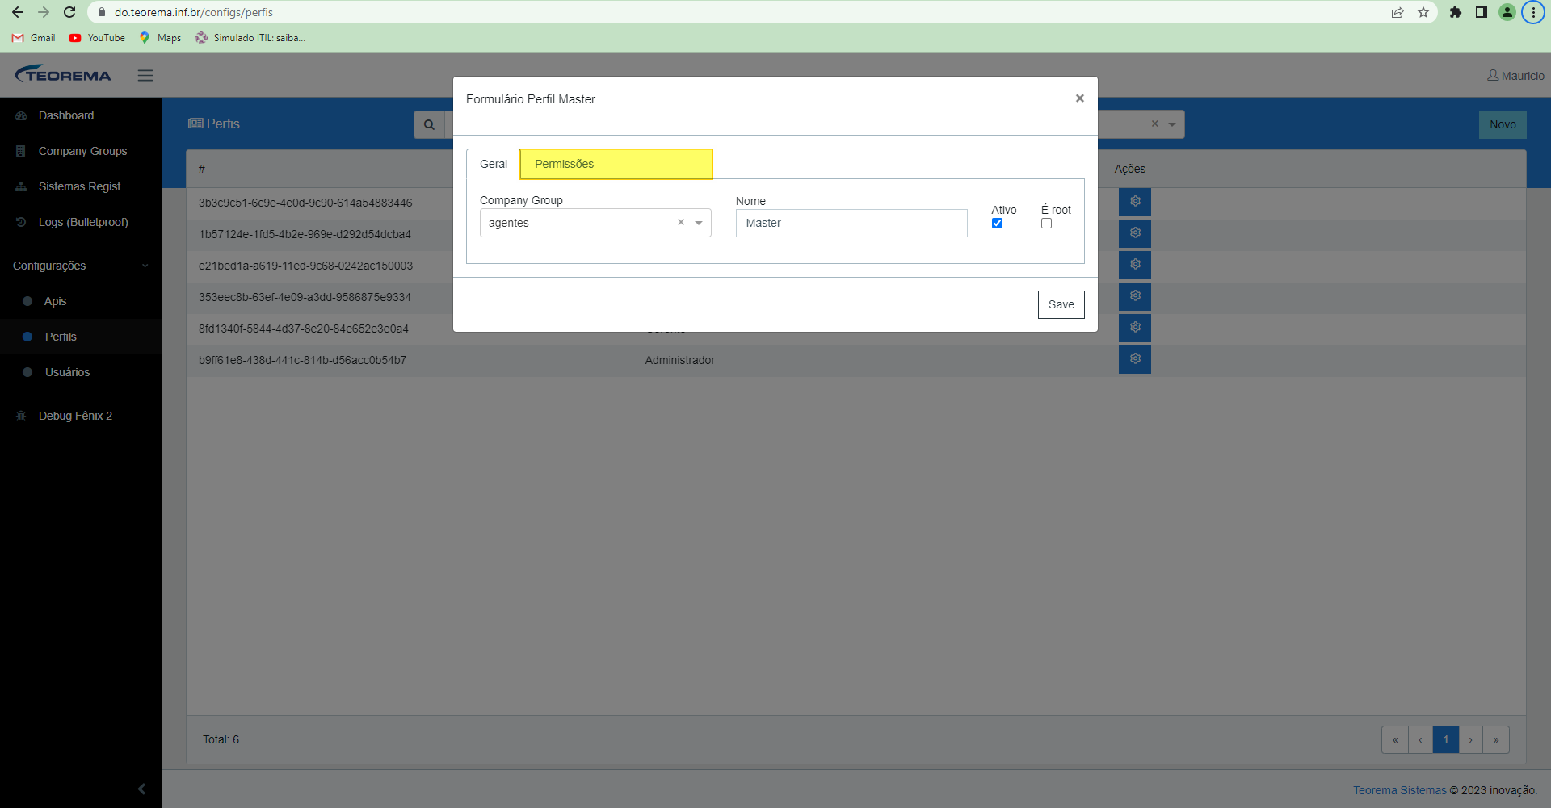The image size is (1551, 808).
Task: Click the Debug Fênix bug icon
Action: [21, 416]
